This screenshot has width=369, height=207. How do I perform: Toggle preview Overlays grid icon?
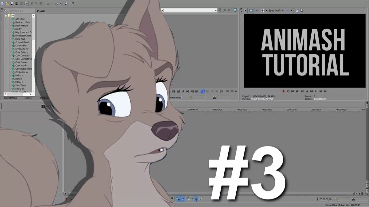[287, 11]
